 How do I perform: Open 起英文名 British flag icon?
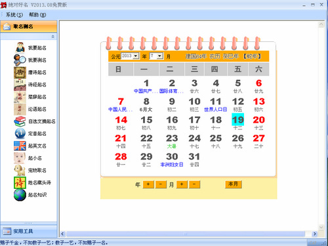pos(20,146)
